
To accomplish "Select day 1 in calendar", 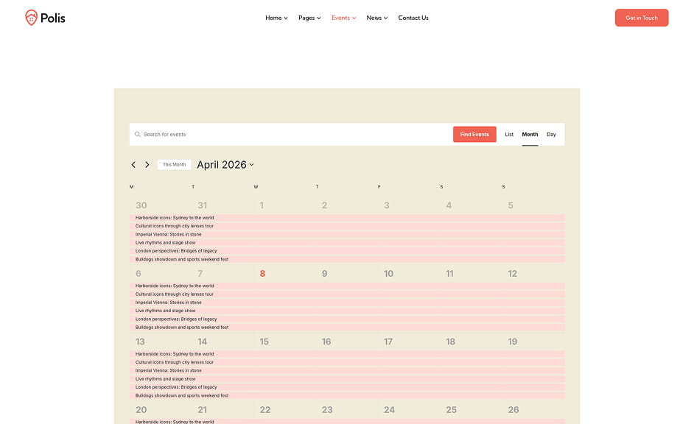I will click(262, 205).
